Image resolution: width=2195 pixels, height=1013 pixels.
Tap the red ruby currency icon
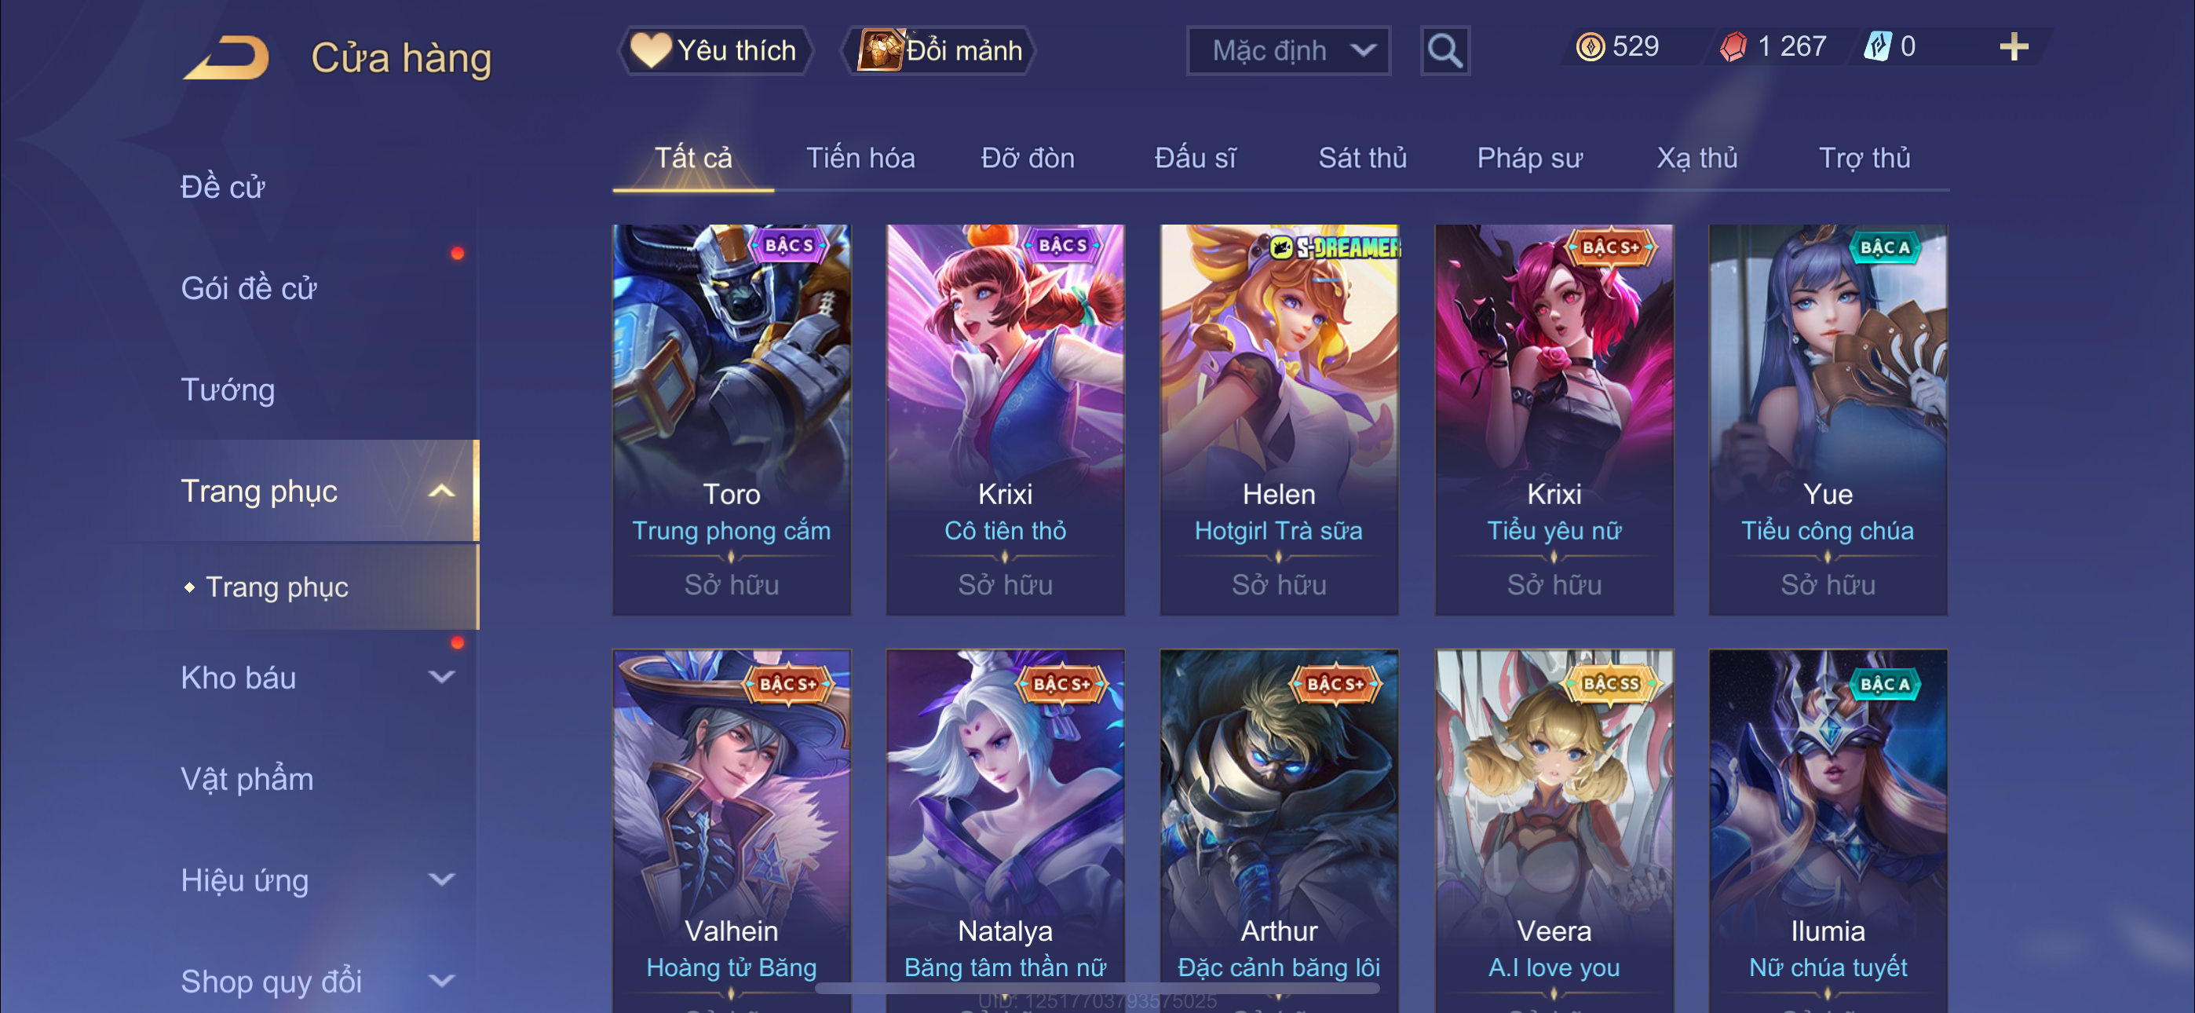point(1733,47)
